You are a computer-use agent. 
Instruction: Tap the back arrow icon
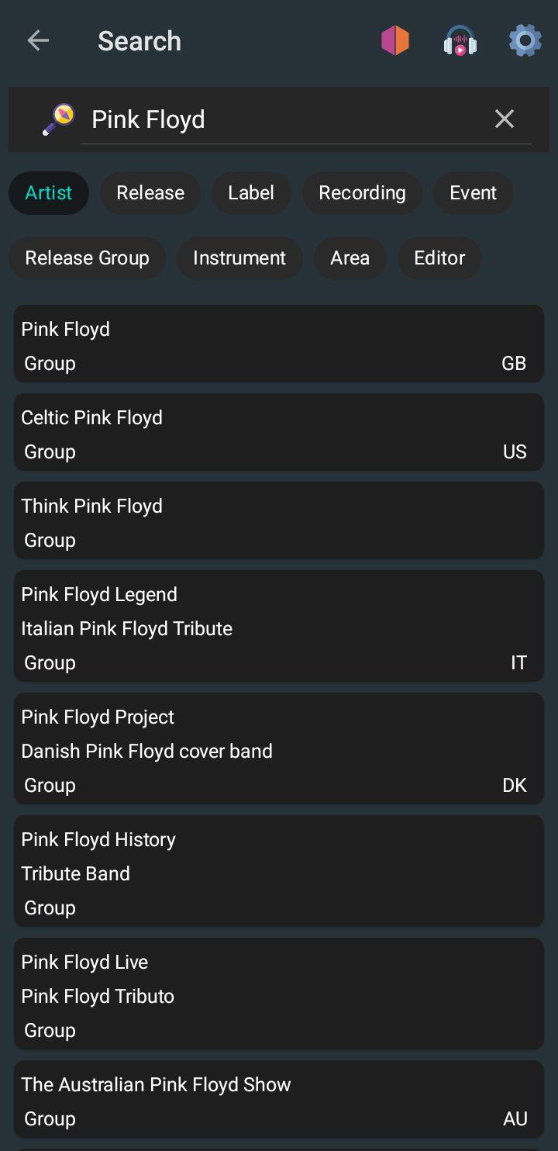coord(37,40)
